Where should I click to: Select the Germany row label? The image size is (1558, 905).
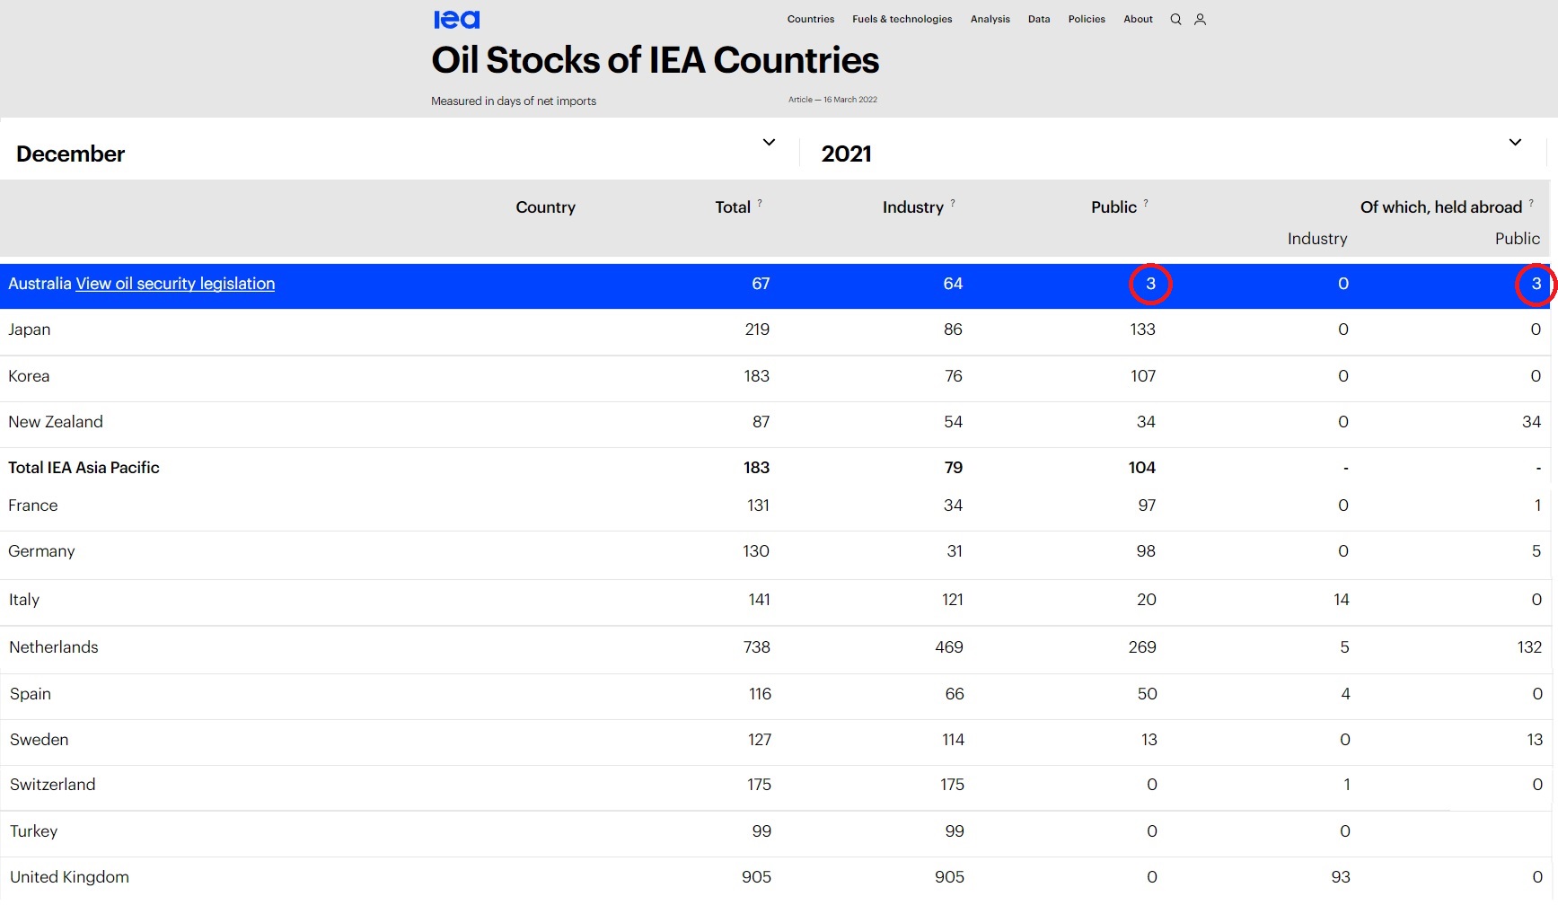(x=41, y=551)
